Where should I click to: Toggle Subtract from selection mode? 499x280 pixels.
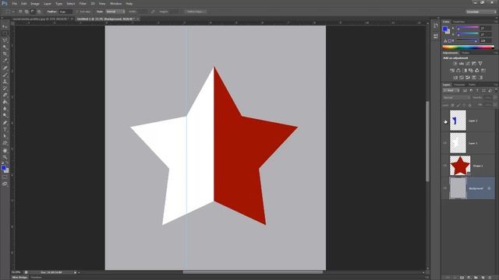click(x=33, y=12)
